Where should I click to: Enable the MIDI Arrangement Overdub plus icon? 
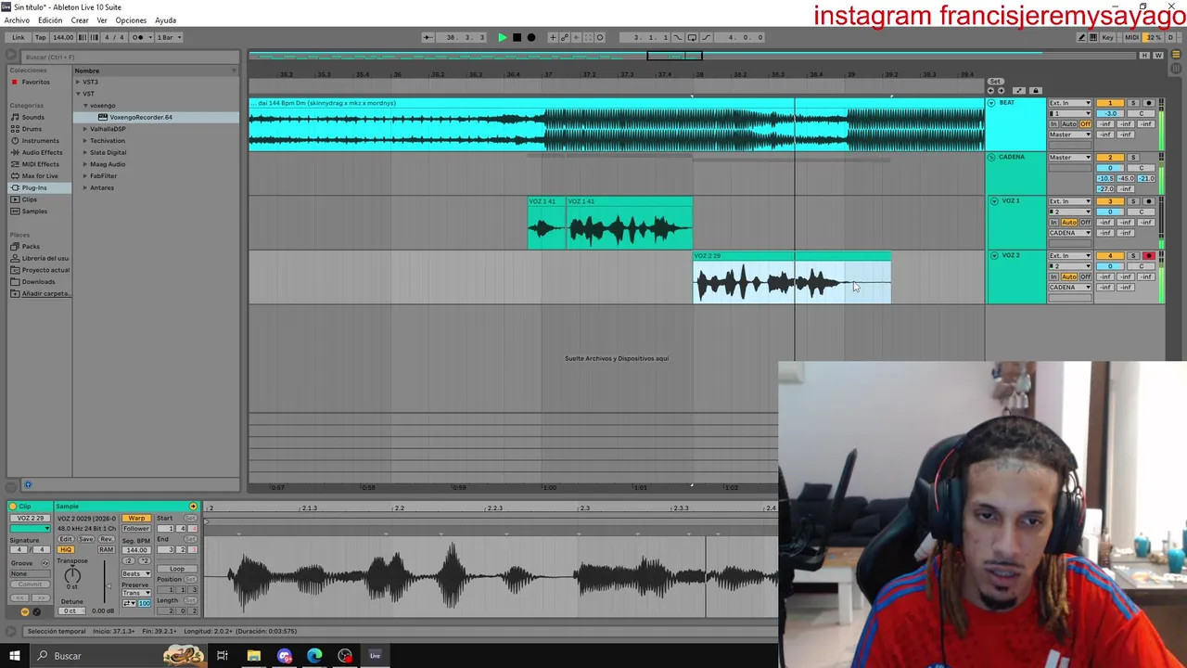553,37
